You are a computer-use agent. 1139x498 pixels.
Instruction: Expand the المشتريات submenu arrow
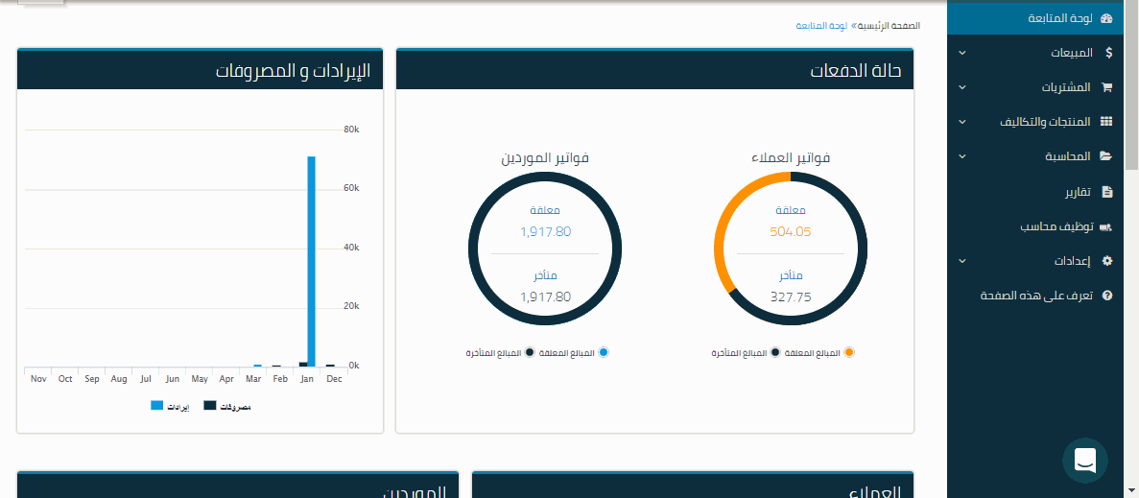tap(962, 87)
